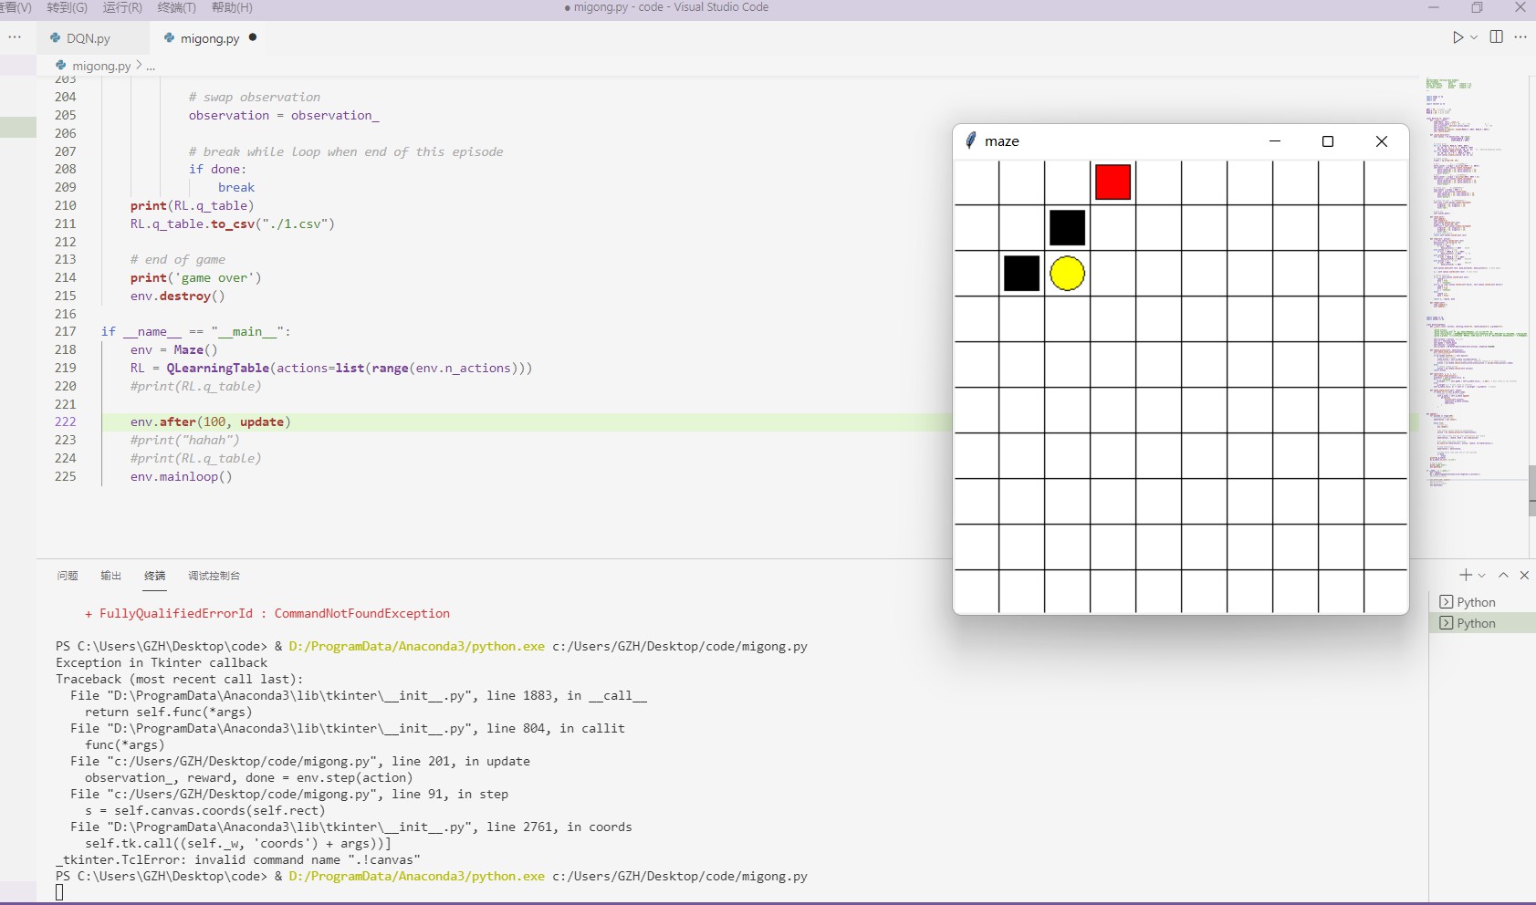Open the 终端 panel tab
This screenshot has width=1536, height=905.
coord(154,576)
